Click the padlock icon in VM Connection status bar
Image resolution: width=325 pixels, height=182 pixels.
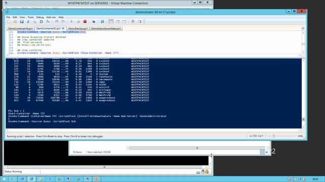[207, 171]
